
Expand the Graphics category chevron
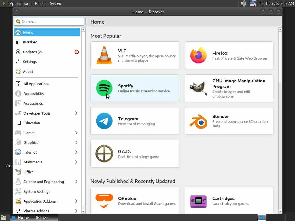[x=76, y=142]
